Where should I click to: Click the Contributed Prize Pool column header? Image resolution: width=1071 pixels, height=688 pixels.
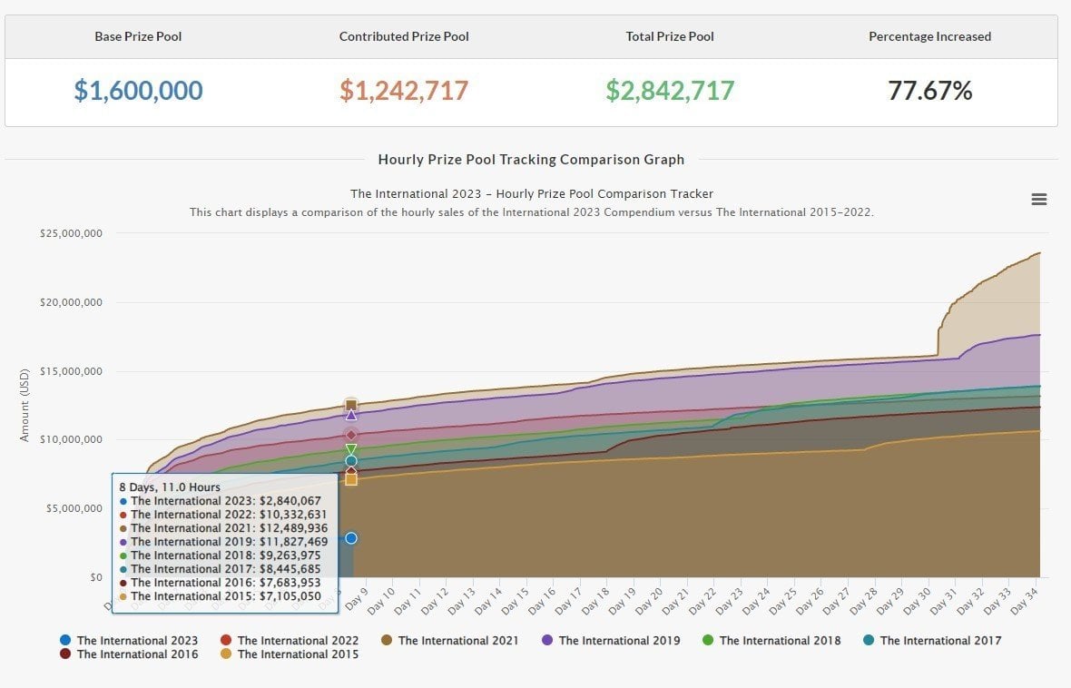(405, 36)
